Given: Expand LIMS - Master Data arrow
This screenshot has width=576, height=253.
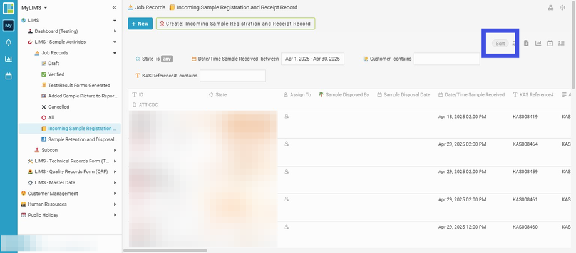Looking at the screenshot, I should 115,182.
